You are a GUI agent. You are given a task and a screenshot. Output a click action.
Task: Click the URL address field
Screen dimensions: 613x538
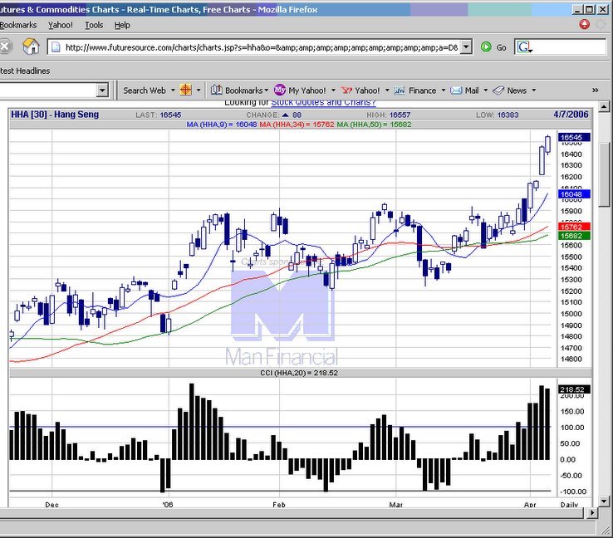tap(261, 47)
